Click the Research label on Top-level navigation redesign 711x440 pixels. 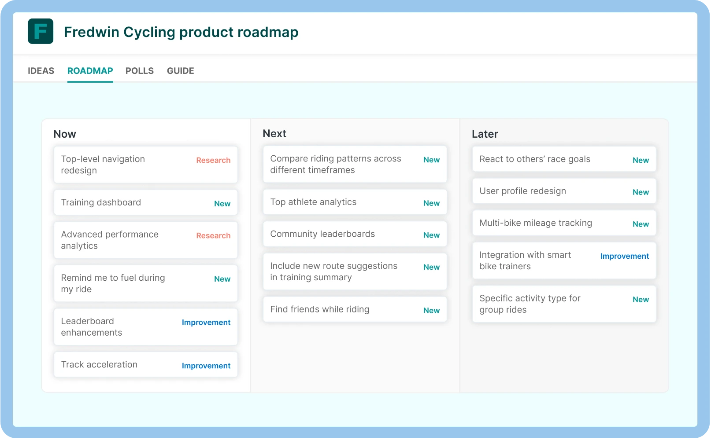213,160
